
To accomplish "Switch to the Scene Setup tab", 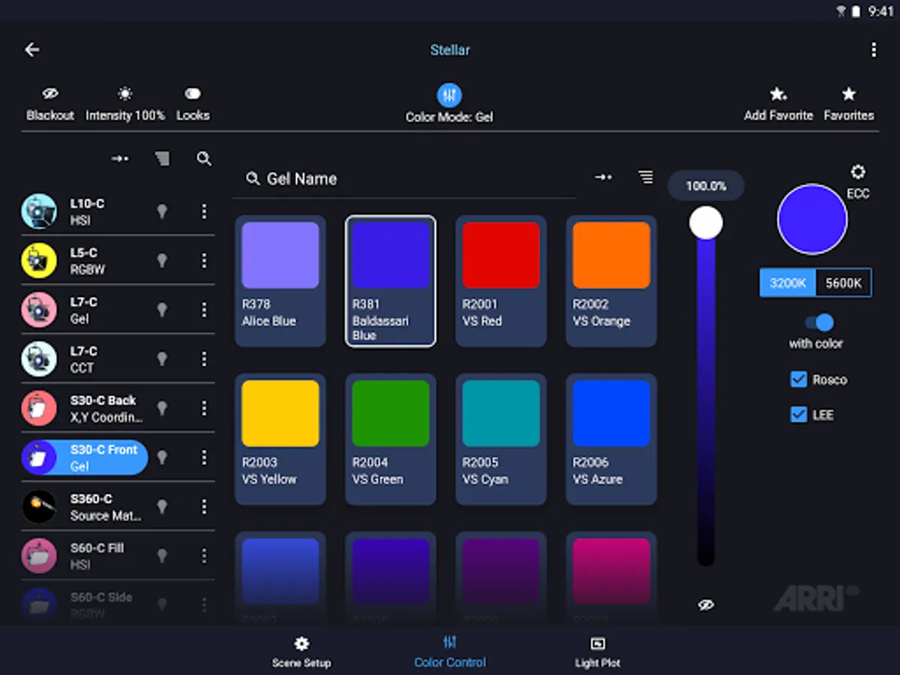I will pyautogui.click(x=301, y=652).
